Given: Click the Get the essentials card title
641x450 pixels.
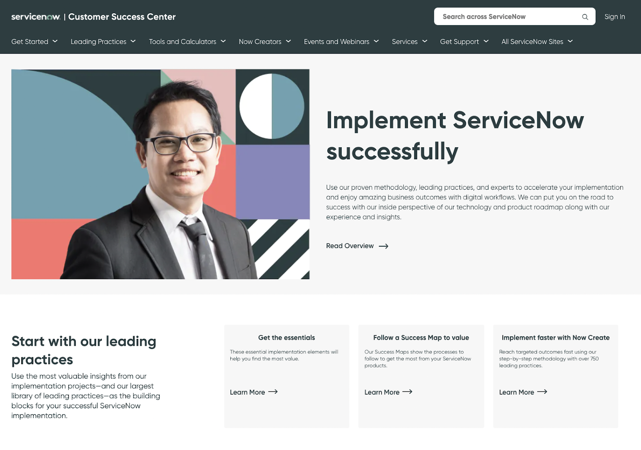Looking at the screenshot, I should [286, 338].
